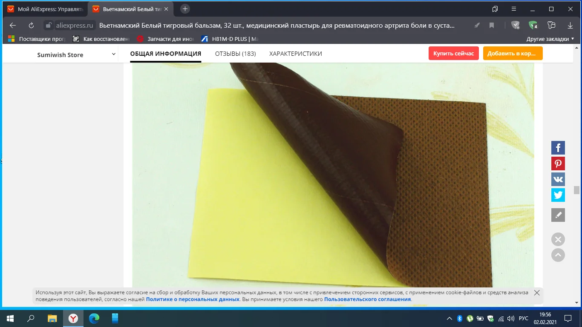Bookmark this page with the bookmark icon
582x327 pixels.
pos(492,26)
